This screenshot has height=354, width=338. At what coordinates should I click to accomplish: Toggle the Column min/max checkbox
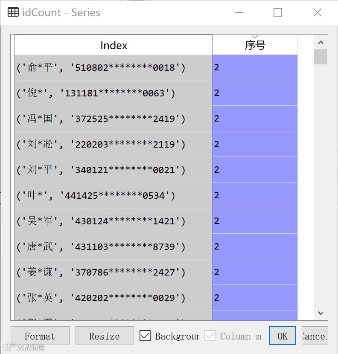(x=210, y=336)
